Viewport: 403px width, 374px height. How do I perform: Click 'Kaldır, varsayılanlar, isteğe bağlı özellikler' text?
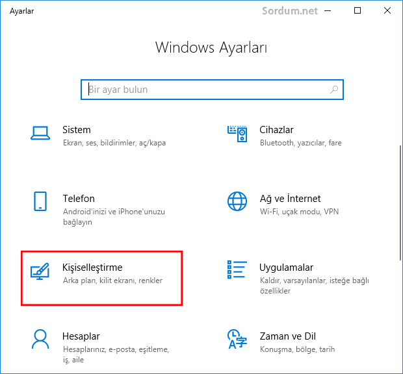tap(315, 286)
